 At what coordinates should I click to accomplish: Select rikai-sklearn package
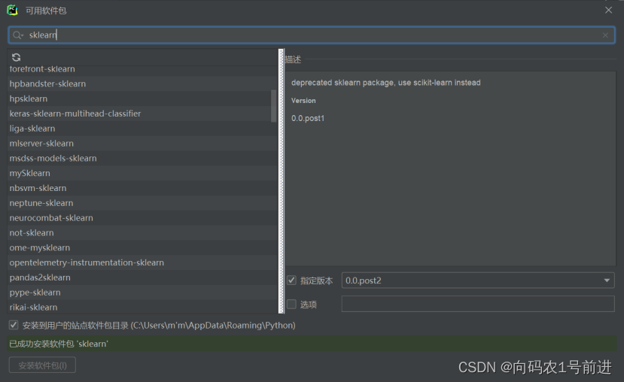(x=142, y=308)
